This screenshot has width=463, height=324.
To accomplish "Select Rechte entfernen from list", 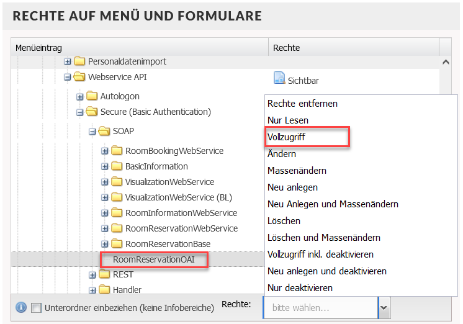I will tap(361, 104).
